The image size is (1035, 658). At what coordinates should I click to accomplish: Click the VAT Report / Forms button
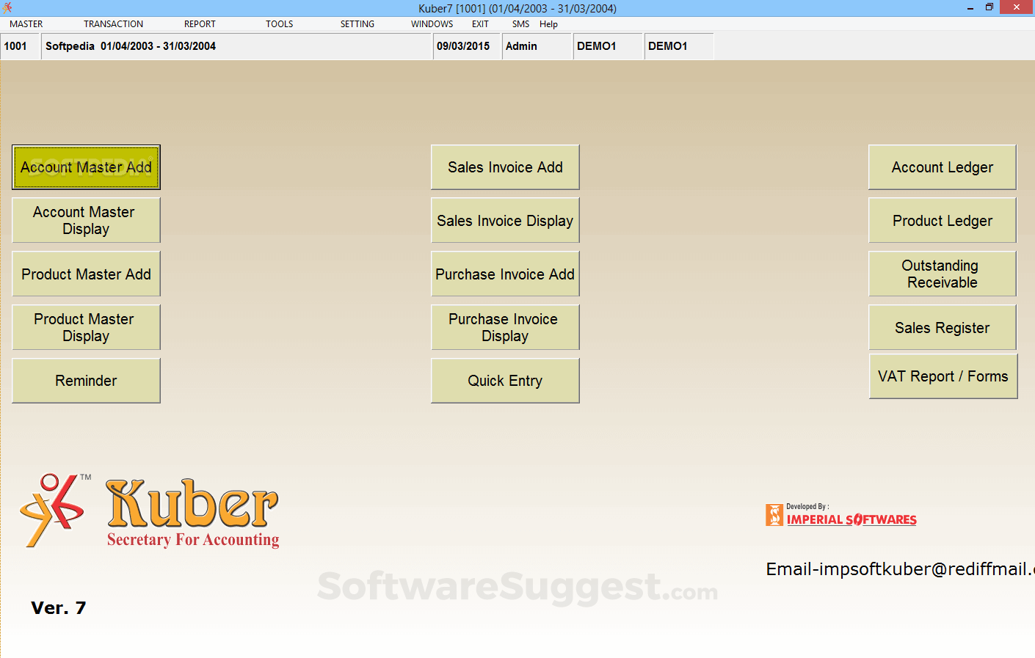(942, 376)
